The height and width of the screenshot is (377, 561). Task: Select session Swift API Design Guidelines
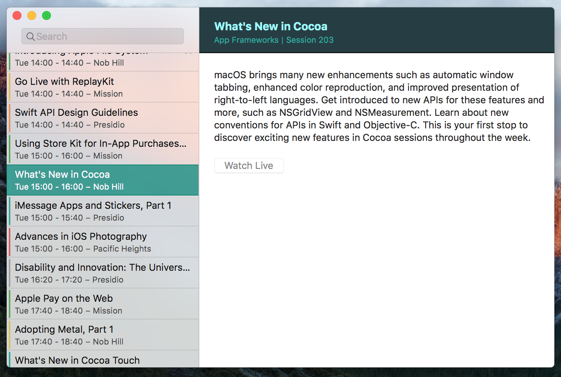pyautogui.click(x=103, y=118)
